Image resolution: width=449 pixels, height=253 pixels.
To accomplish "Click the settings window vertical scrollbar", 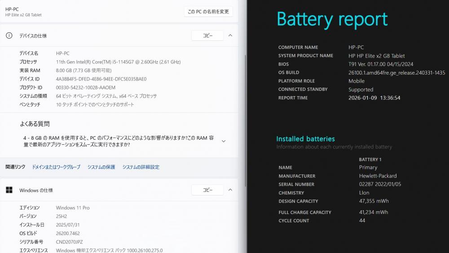I will (246, 120).
